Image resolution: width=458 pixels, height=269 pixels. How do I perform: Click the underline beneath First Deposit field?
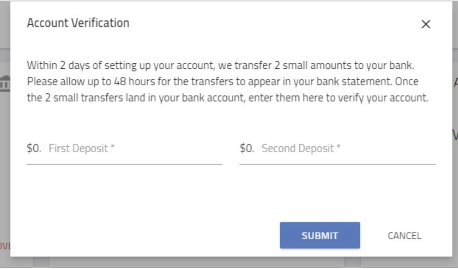coord(125,165)
